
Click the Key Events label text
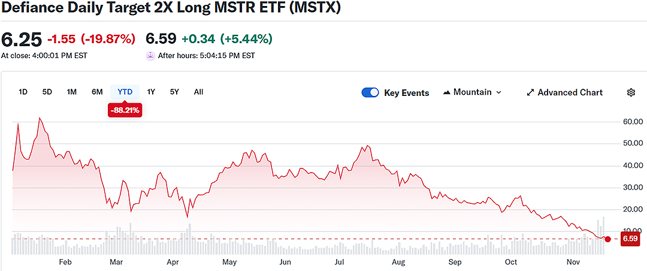click(x=406, y=93)
